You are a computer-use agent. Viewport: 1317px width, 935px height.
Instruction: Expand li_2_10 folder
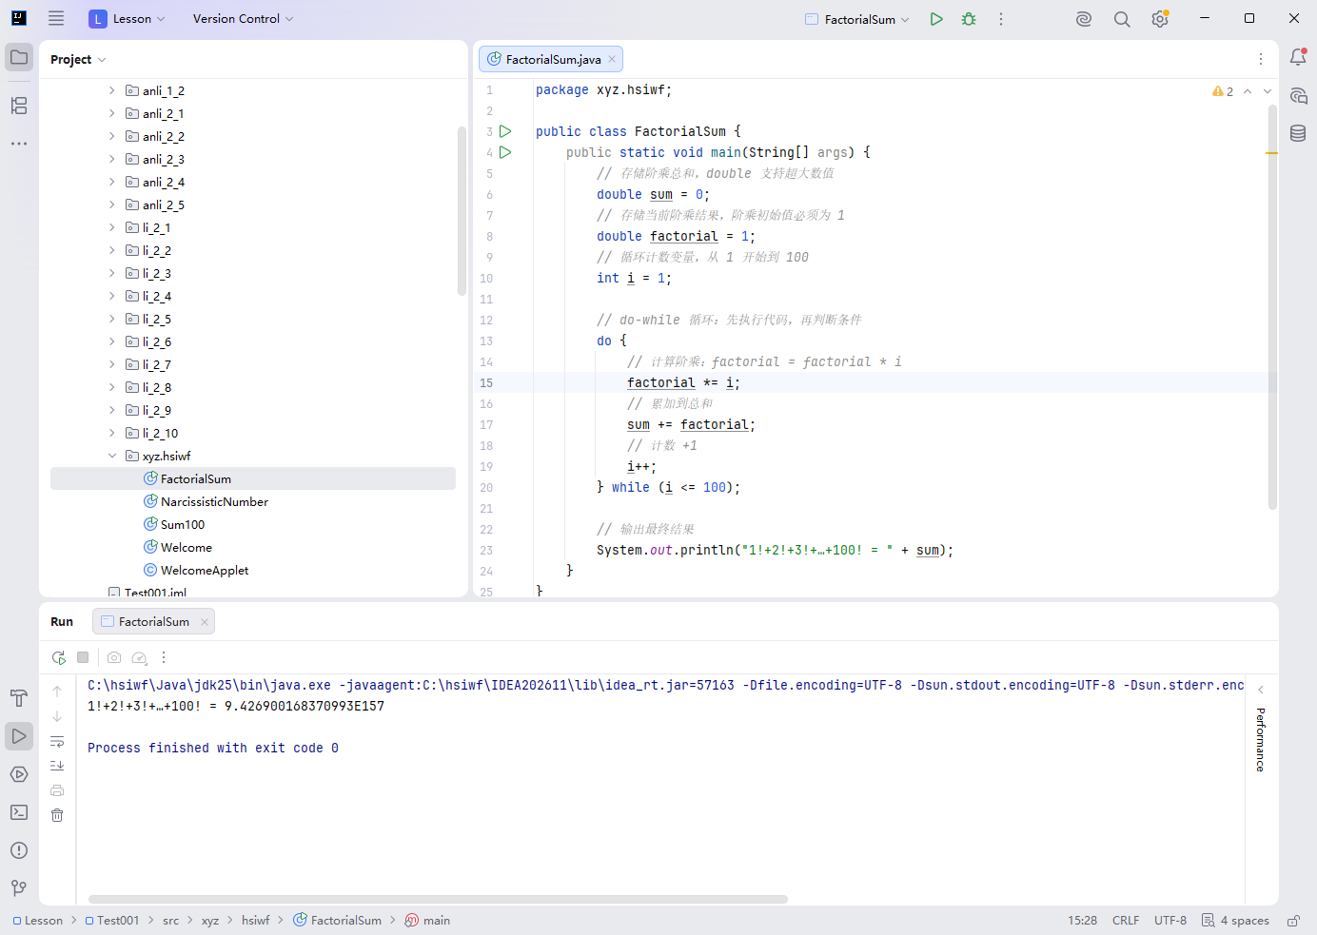click(x=111, y=433)
